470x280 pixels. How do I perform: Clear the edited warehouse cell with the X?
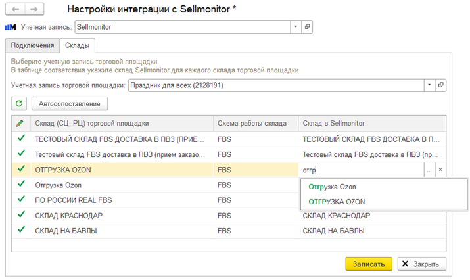click(440, 170)
